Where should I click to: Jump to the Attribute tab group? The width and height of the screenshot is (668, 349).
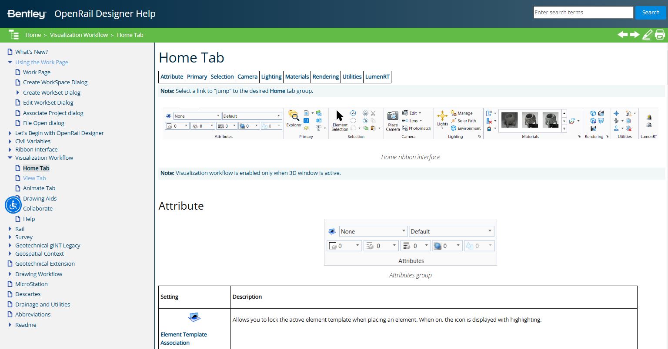point(172,77)
